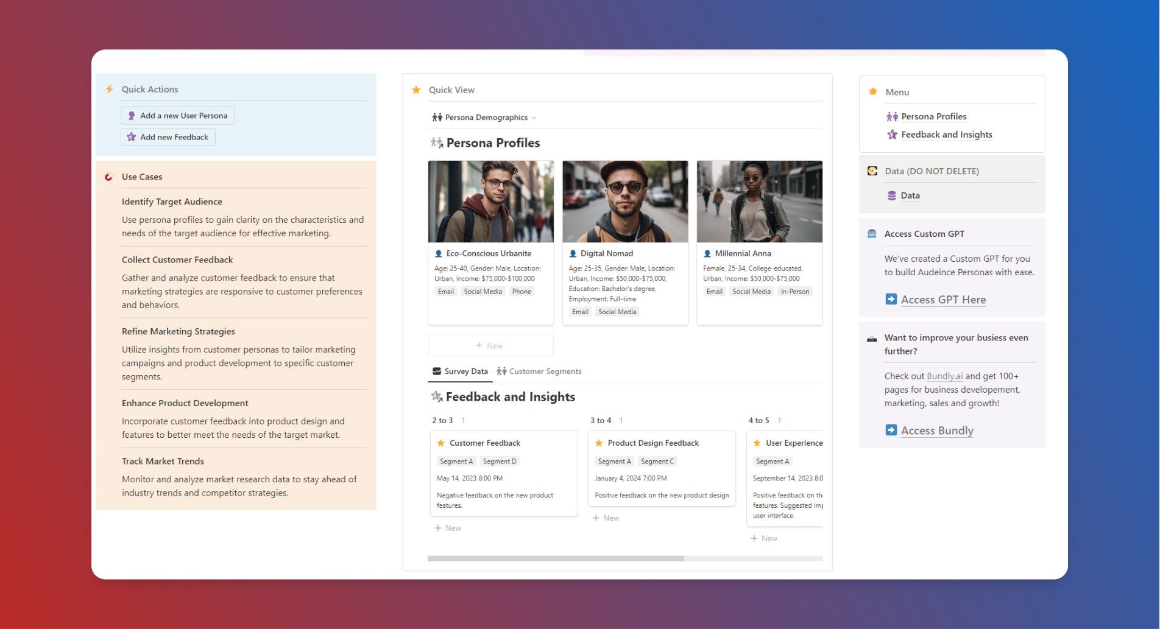Add new item under 3 to 4 group
This screenshot has width=1160, height=629.
pos(606,518)
